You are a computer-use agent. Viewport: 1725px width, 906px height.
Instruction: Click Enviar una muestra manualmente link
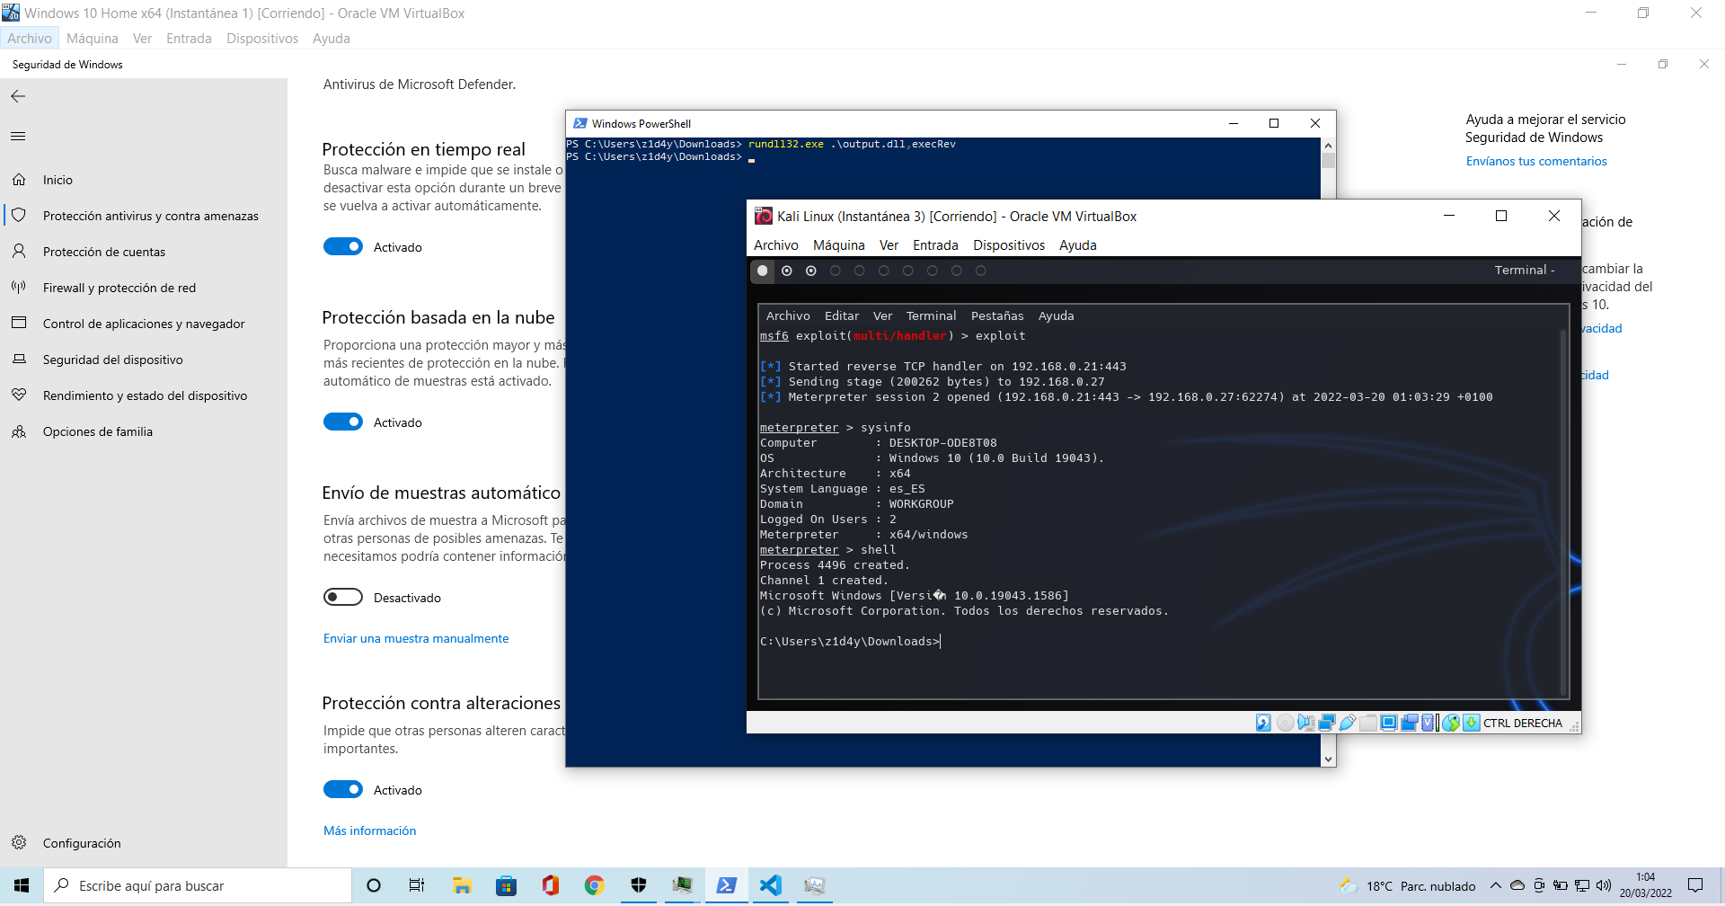[x=416, y=638]
